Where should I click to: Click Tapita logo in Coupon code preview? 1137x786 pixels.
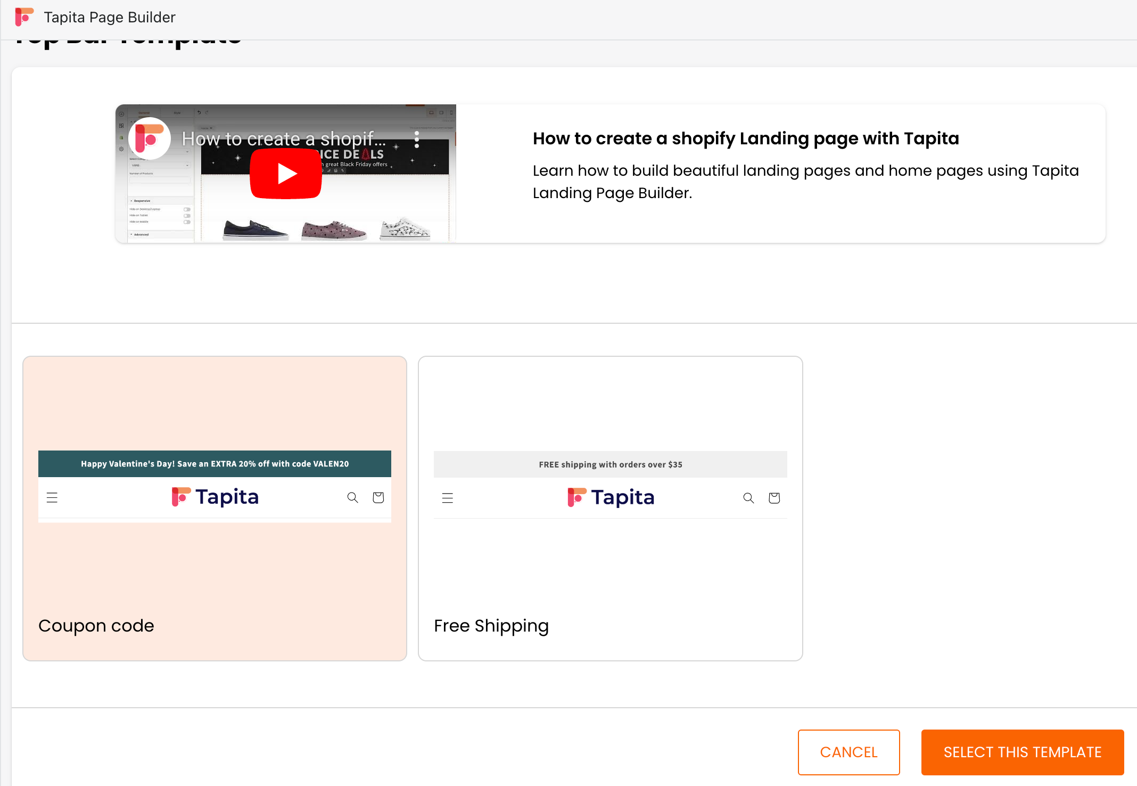(x=215, y=497)
